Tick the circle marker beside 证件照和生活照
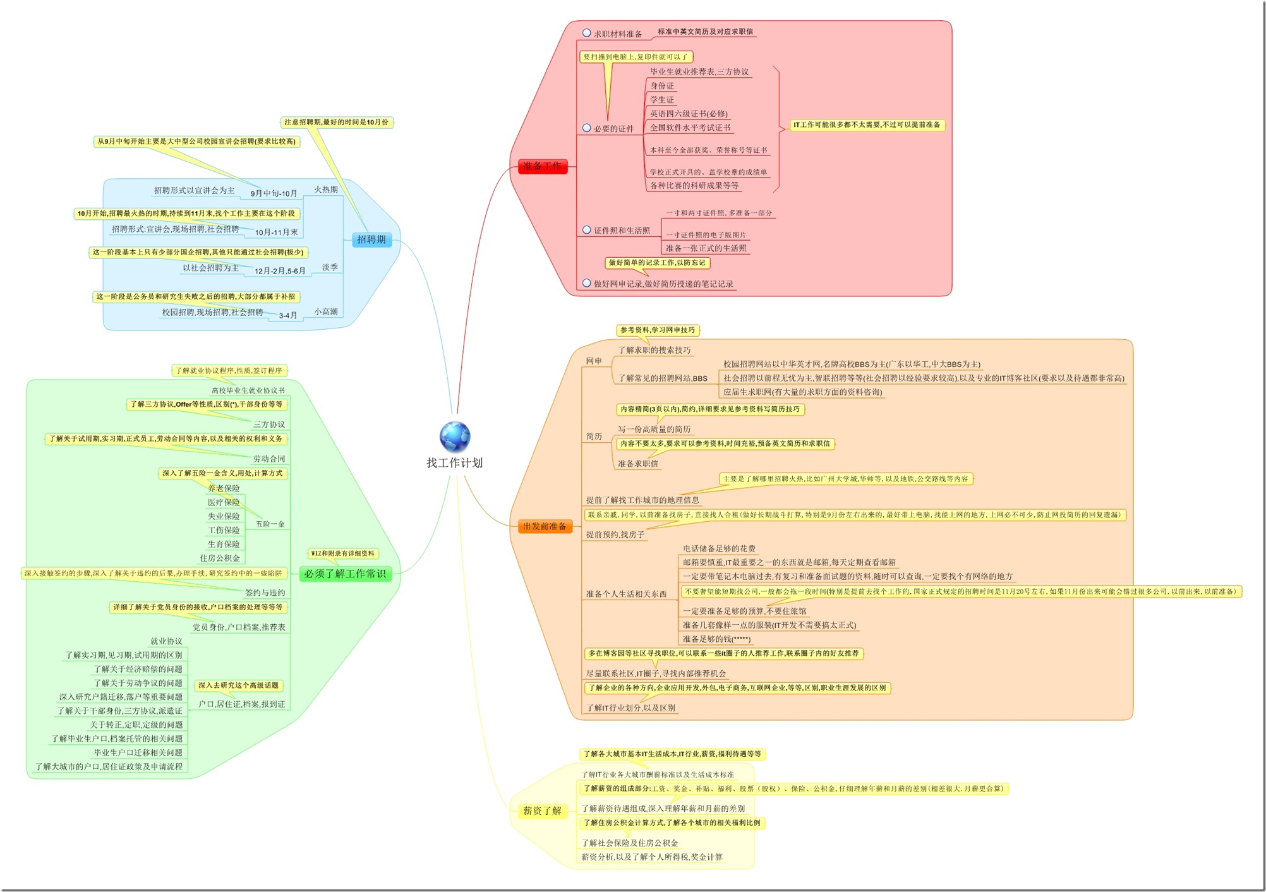This screenshot has height=892, width=1266. pos(587,230)
